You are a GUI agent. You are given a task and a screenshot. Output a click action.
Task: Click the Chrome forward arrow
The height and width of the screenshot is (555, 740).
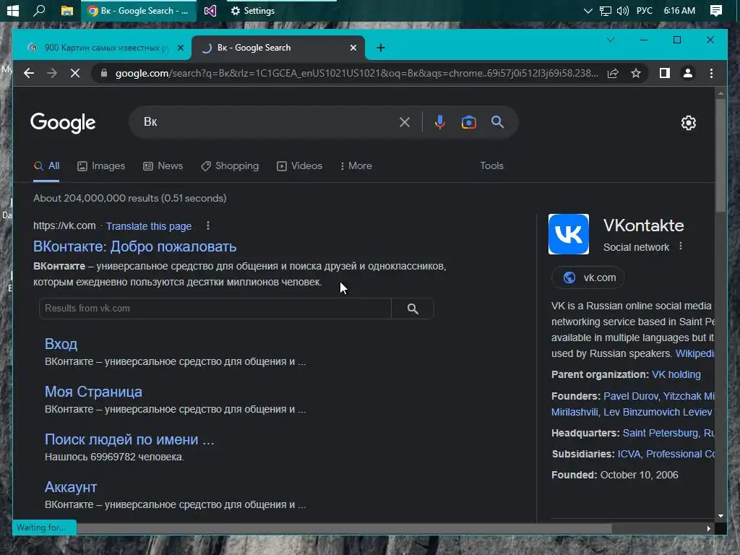[52, 73]
